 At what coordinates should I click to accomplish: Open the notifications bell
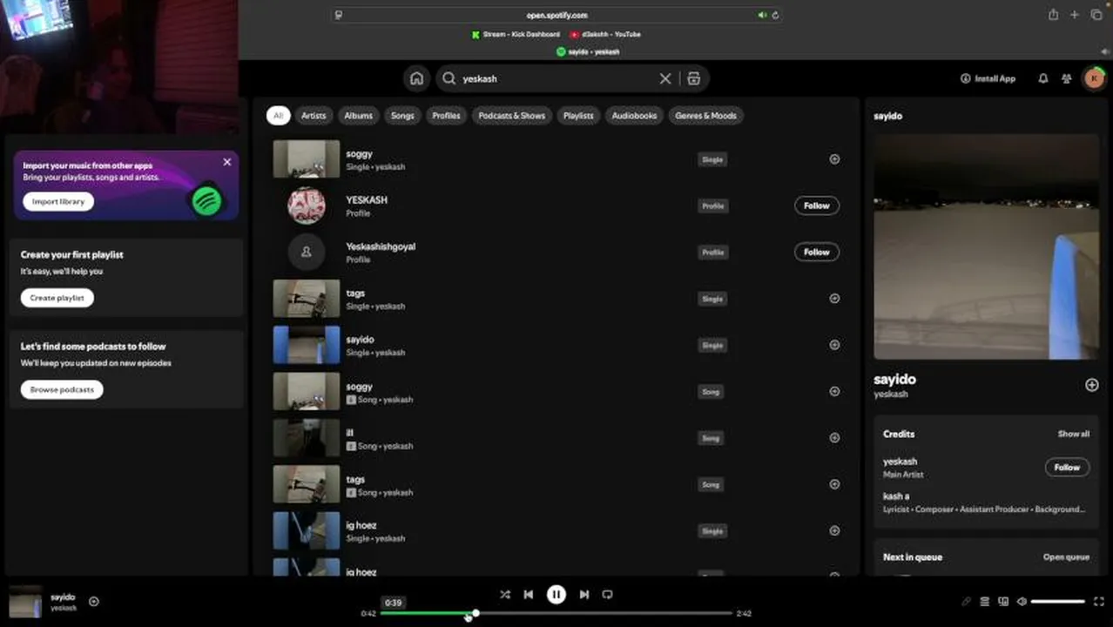point(1042,78)
